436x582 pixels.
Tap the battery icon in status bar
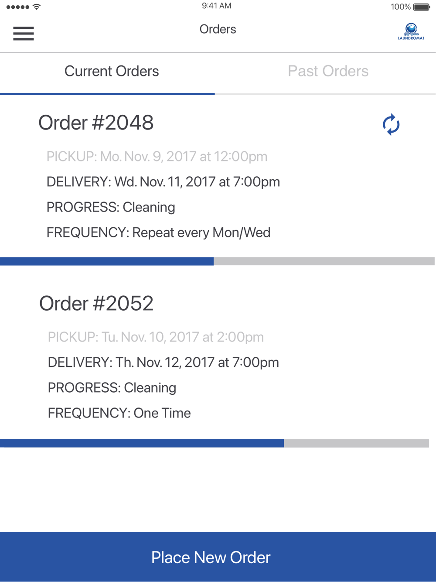(x=422, y=7)
